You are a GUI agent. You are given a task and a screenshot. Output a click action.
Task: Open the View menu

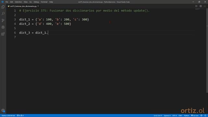tap(26, 2)
